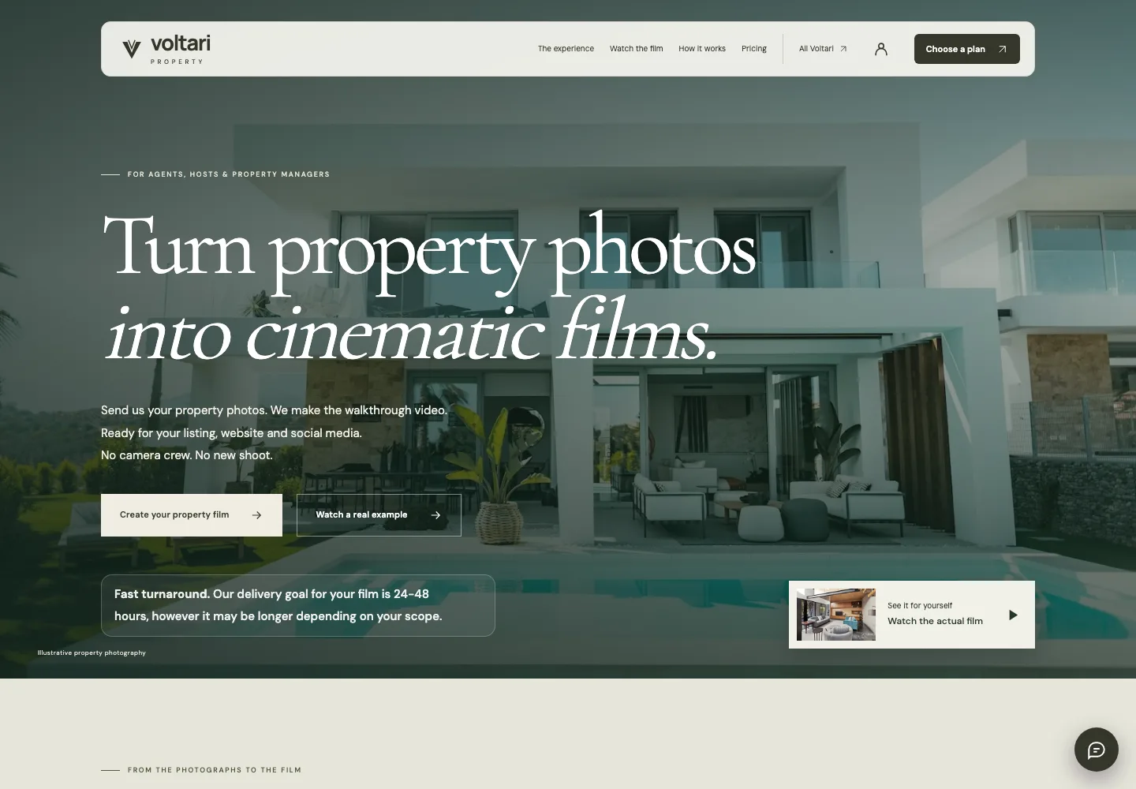
Task: Click the arrow in Choose a plan button
Action: (1002, 49)
